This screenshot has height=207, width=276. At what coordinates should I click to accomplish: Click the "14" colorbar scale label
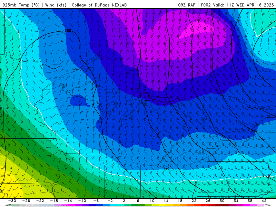166,201
